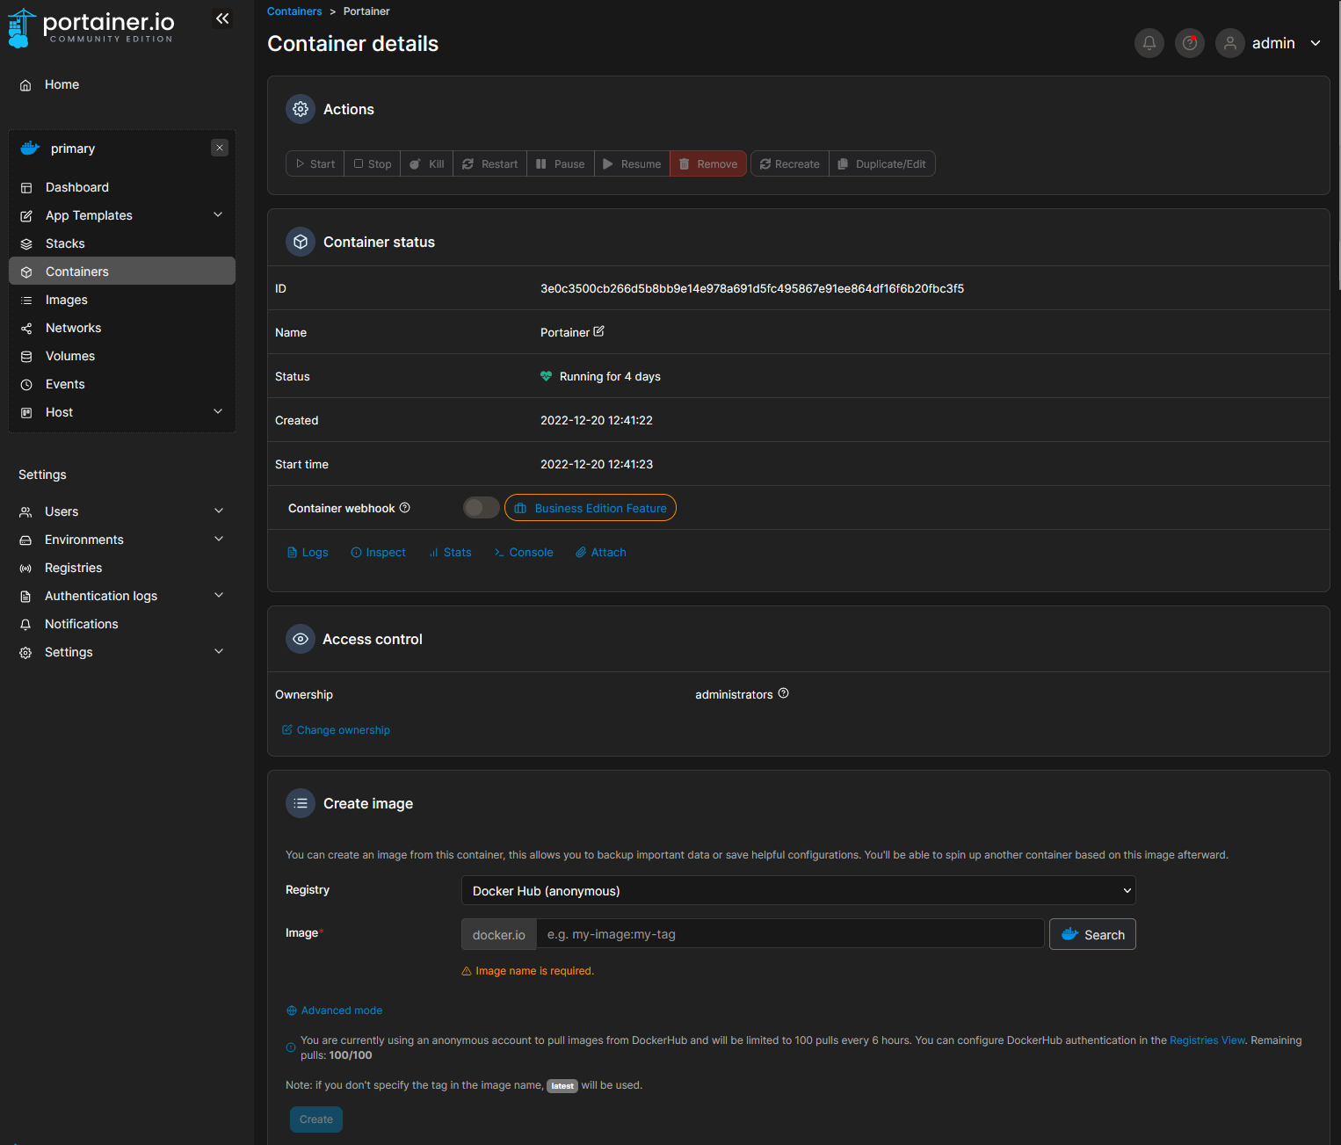Image resolution: width=1341 pixels, height=1145 pixels.
Task: Click the Image name input field
Action: click(789, 934)
